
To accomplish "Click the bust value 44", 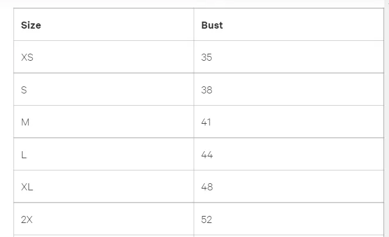I will (x=206, y=155).
